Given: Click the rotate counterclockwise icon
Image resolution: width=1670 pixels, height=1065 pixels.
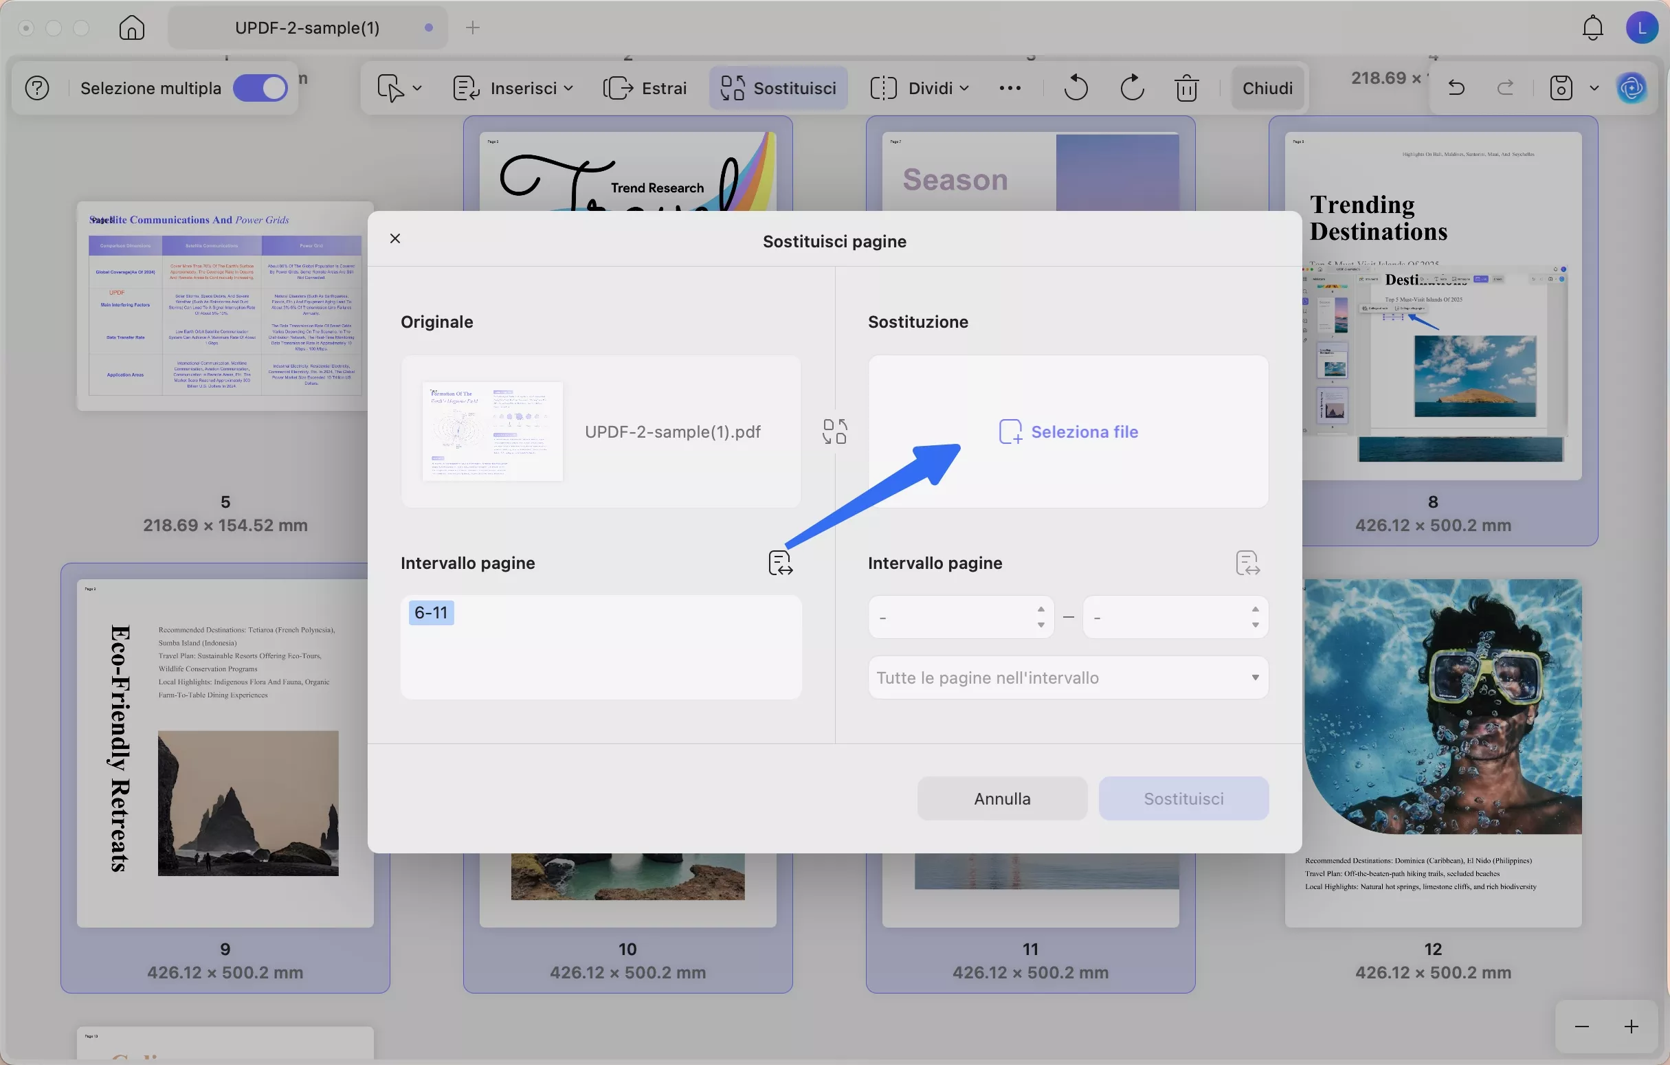Looking at the screenshot, I should (x=1076, y=88).
